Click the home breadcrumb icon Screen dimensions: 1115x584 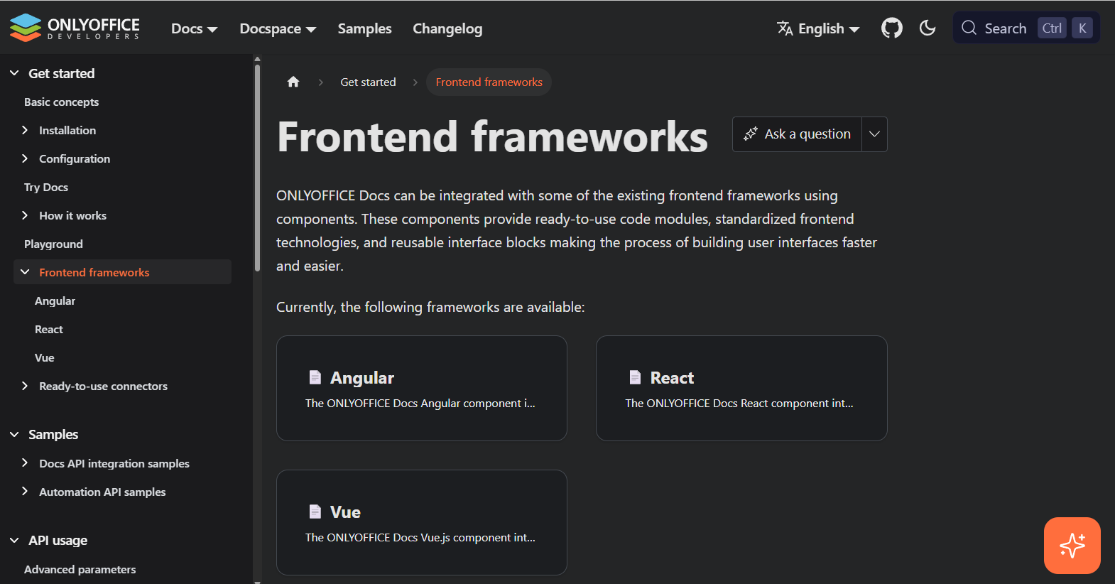click(x=293, y=82)
